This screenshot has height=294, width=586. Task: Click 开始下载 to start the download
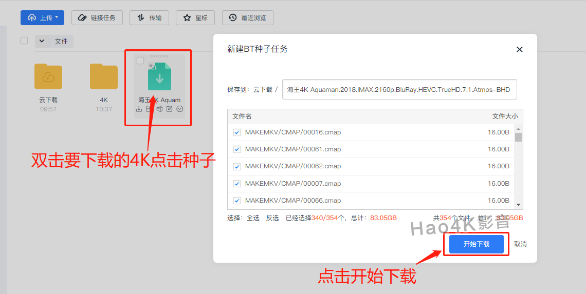coord(476,244)
